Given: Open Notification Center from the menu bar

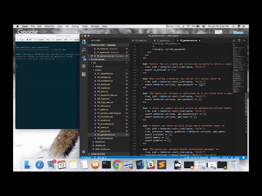Looking at the screenshot, I should (x=244, y=26).
